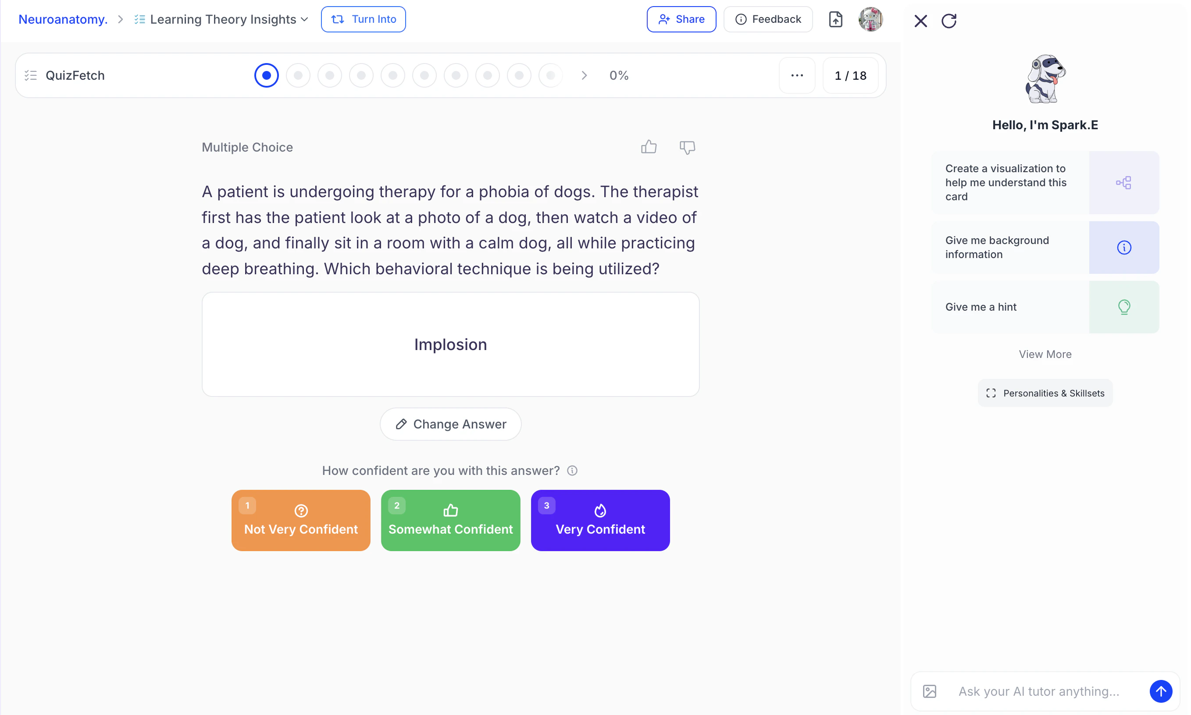Image resolution: width=1191 pixels, height=715 pixels.
Task: Click the thumbs down icon on the question
Action: click(687, 148)
